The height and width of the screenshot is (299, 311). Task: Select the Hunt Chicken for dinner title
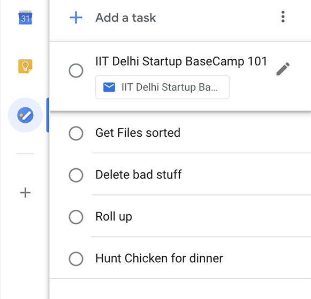coord(160,258)
